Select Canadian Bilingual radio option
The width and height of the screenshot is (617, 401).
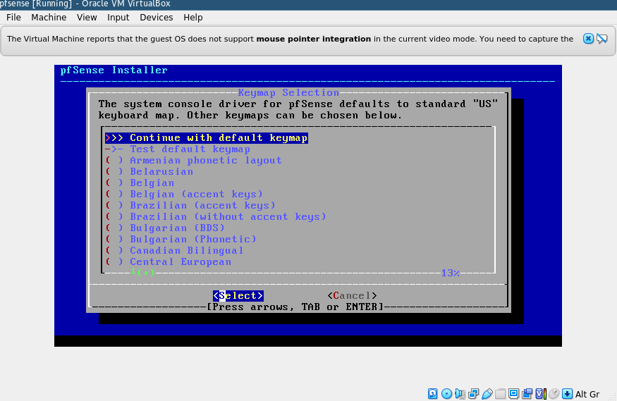tap(174, 251)
